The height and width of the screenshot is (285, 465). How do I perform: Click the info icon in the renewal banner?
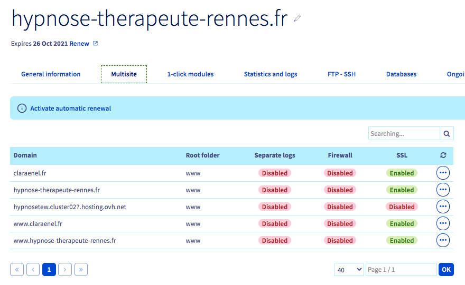22,109
